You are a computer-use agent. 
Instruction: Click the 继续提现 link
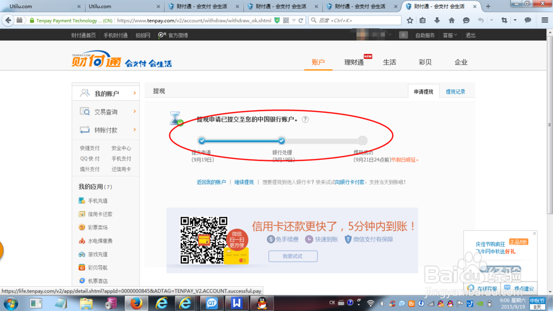(244, 182)
